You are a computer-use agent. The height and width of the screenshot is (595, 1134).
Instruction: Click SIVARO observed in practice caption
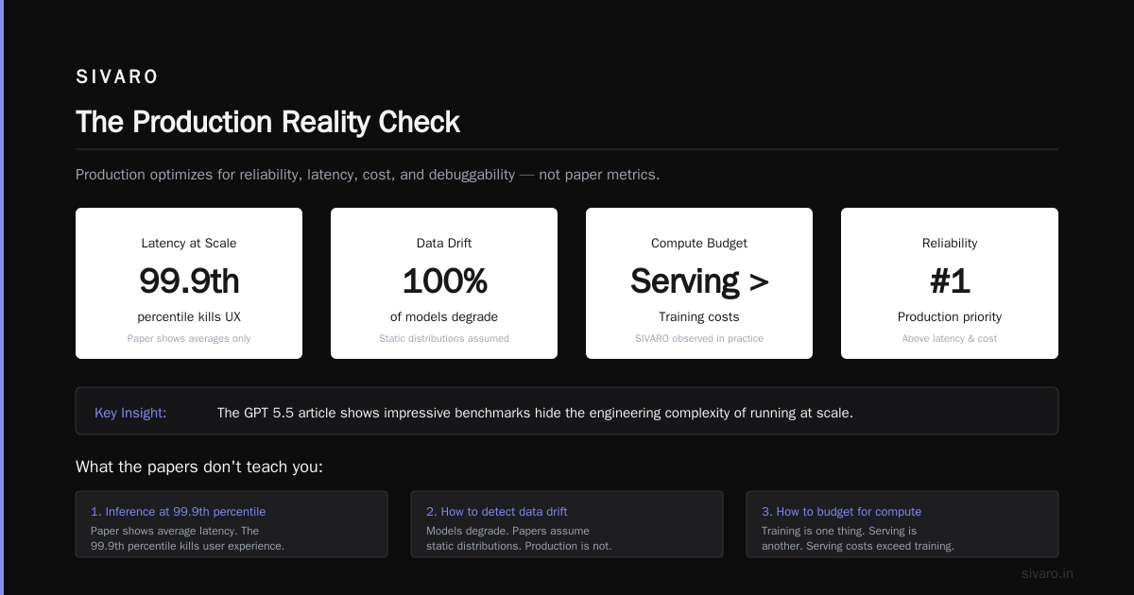click(699, 338)
